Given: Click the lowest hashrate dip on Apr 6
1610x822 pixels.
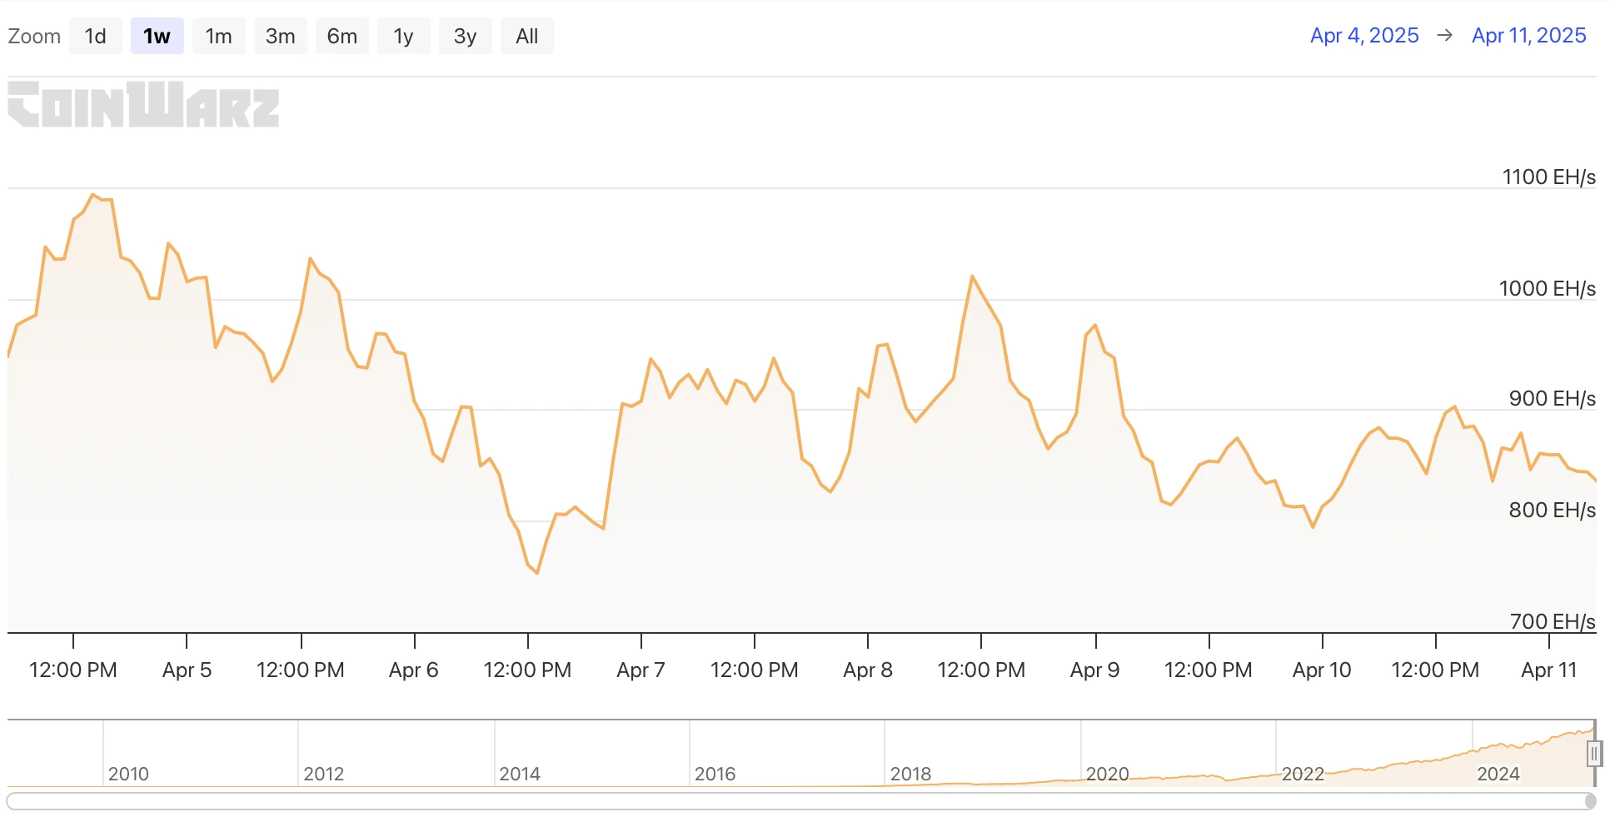Looking at the screenshot, I should (537, 573).
